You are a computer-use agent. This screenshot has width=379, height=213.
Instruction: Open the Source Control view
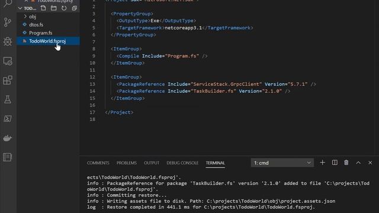tap(8, 22)
